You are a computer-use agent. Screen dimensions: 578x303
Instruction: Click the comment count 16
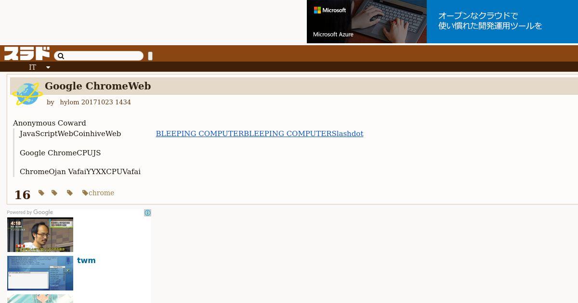tap(22, 195)
